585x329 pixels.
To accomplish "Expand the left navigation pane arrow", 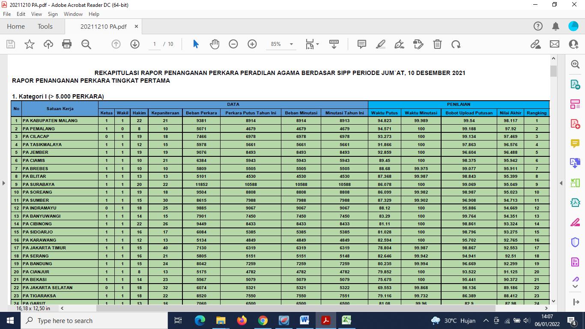I will [4, 183].
